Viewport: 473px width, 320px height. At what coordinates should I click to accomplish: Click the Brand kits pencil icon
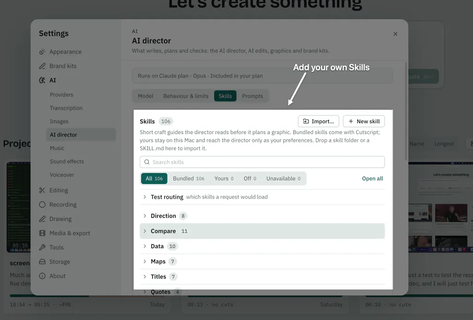42,66
